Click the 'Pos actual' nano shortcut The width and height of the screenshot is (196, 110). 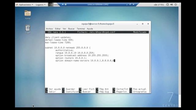(138, 89)
